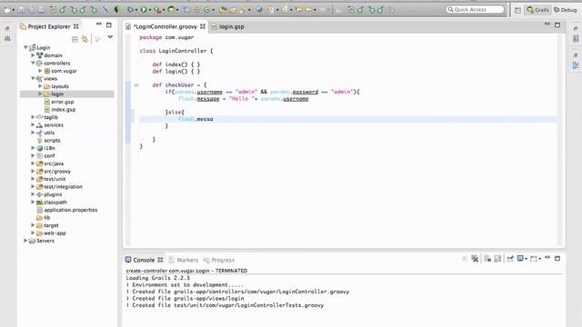Open the New file dropdown arrow
The image size is (582, 327).
point(14,10)
